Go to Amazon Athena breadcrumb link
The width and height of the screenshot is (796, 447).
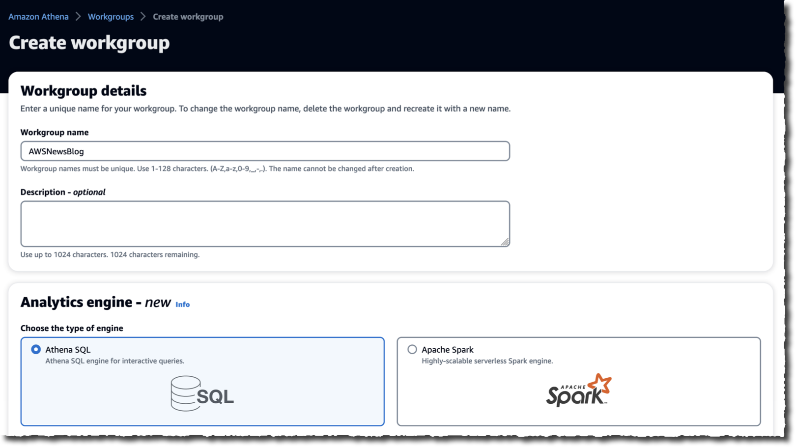[x=38, y=17]
